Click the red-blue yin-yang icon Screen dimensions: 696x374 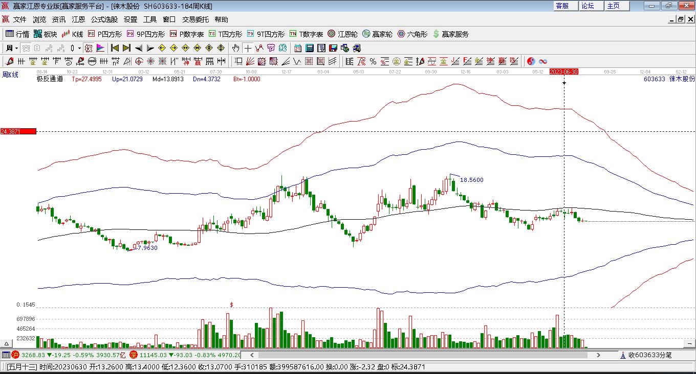coord(531,61)
